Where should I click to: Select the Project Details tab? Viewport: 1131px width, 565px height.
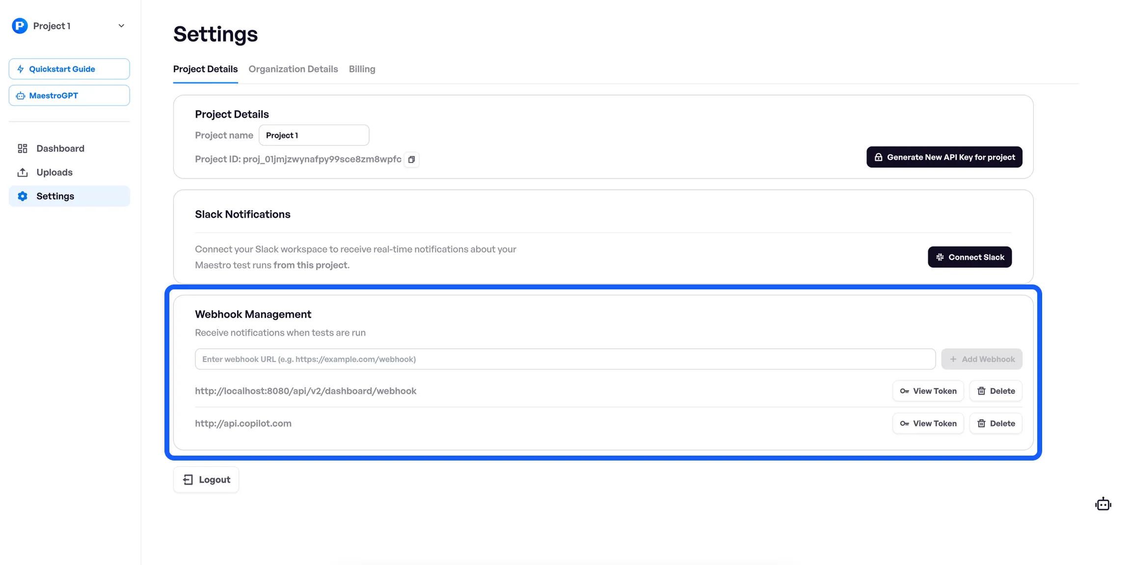tap(205, 69)
